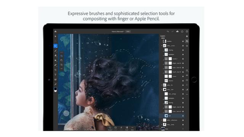Viewport: 244px width, 137px height.
Task: Open more lasso options in floating panel
Action: (x=62, y=68)
